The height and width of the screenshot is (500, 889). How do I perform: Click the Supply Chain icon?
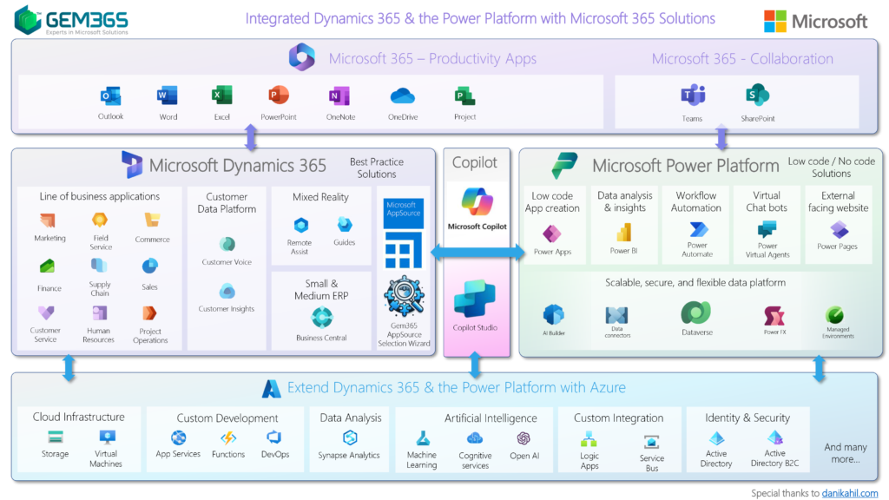[x=99, y=266]
